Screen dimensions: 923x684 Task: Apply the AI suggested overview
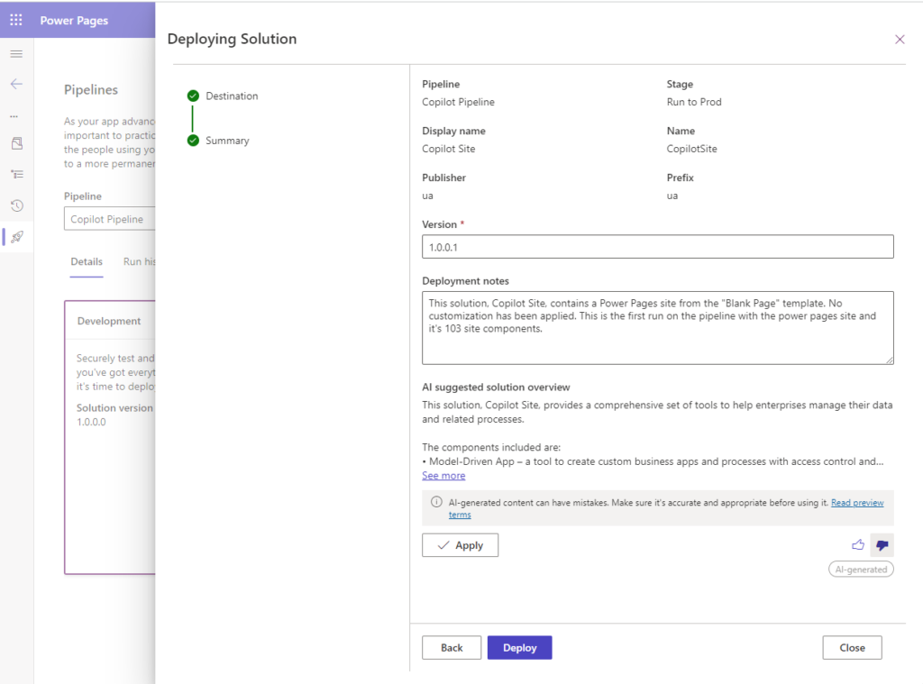pyautogui.click(x=461, y=545)
